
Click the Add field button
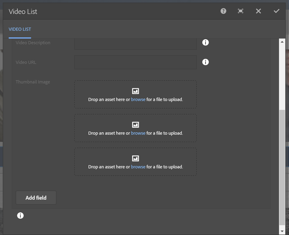[x=36, y=198]
